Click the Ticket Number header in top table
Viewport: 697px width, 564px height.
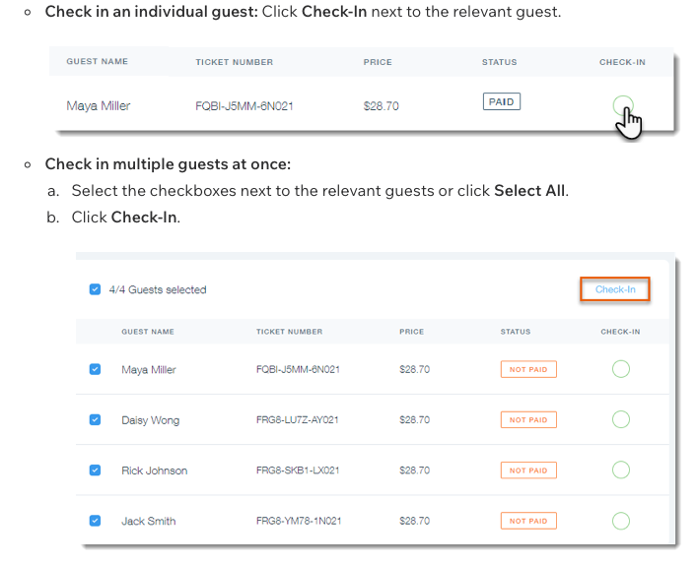click(235, 62)
